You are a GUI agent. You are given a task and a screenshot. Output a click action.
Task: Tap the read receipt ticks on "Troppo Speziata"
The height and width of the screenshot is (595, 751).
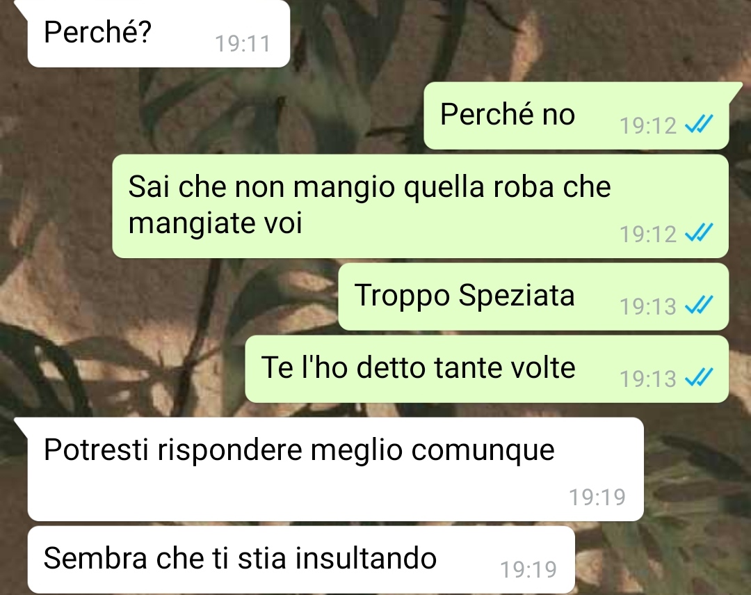pyautogui.click(x=699, y=305)
